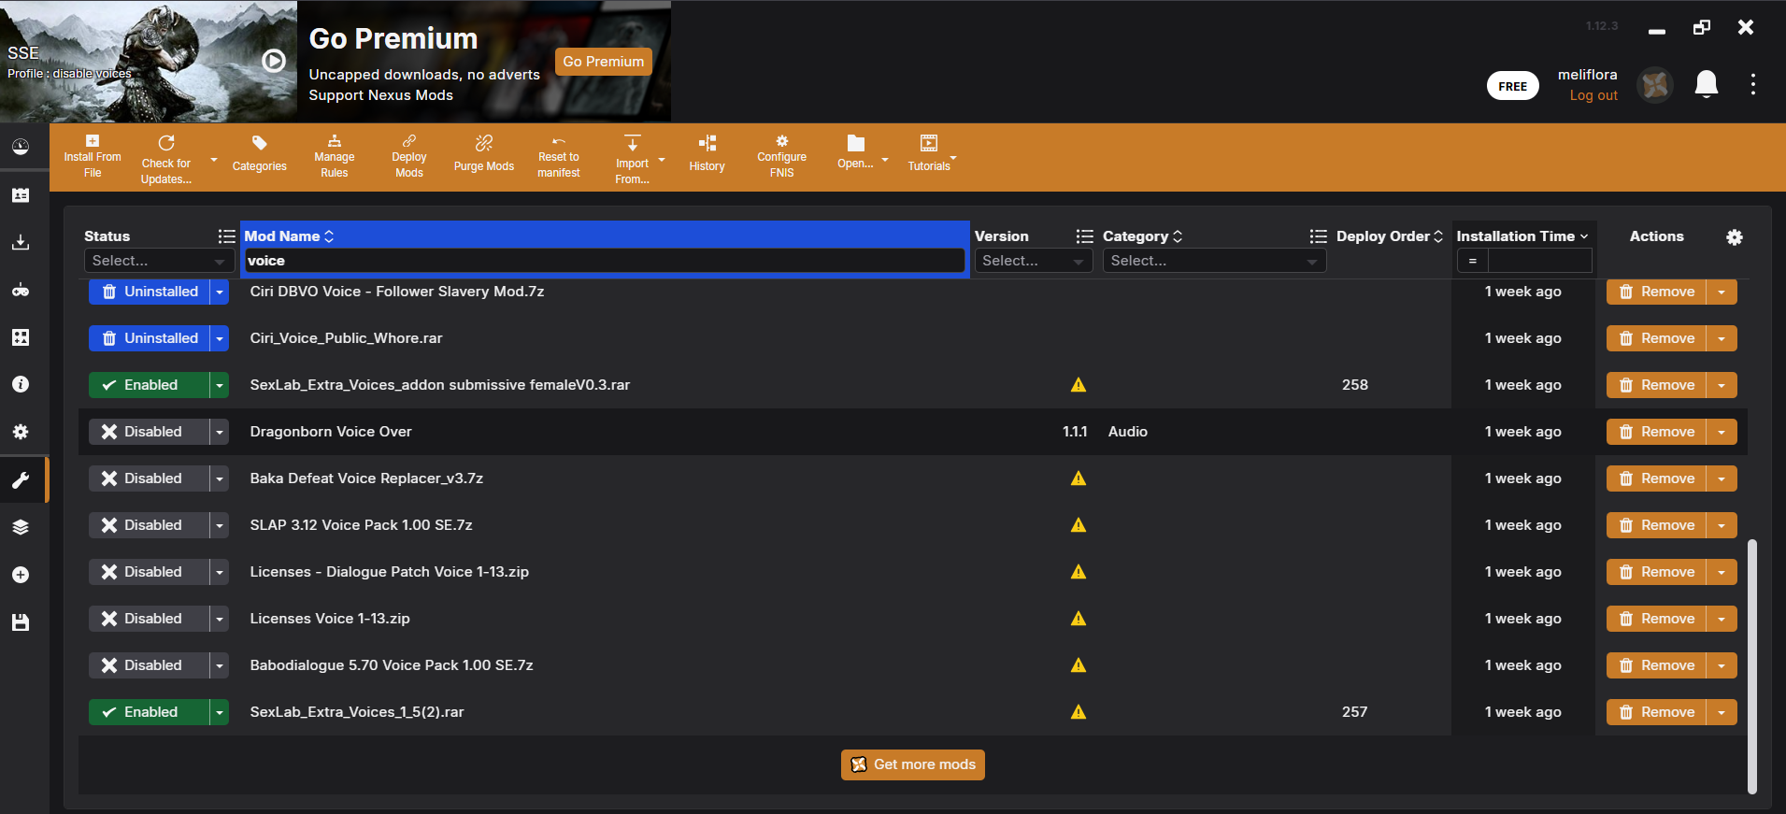The width and height of the screenshot is (1786, 814).
Task: Expand Remove dropdown arrow for Dragonborn Voice Over
Action: tap(1722, 432)
